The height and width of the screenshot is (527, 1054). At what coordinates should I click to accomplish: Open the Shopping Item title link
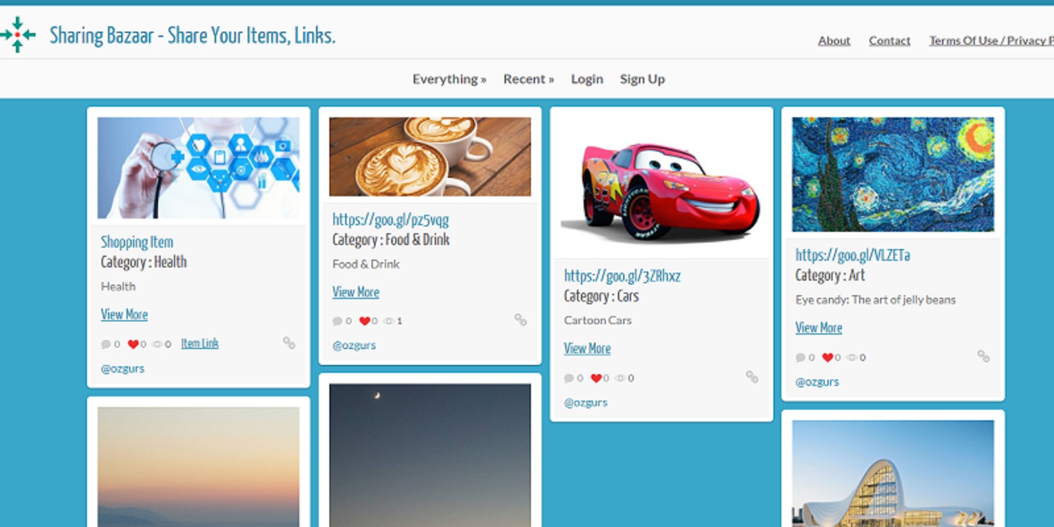click(x=137, y=242)
